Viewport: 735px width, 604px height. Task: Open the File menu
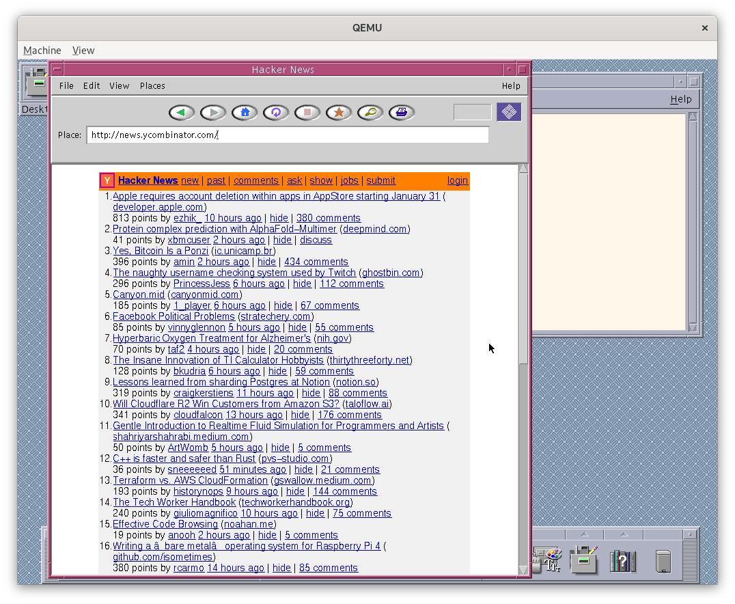[66, 86]
